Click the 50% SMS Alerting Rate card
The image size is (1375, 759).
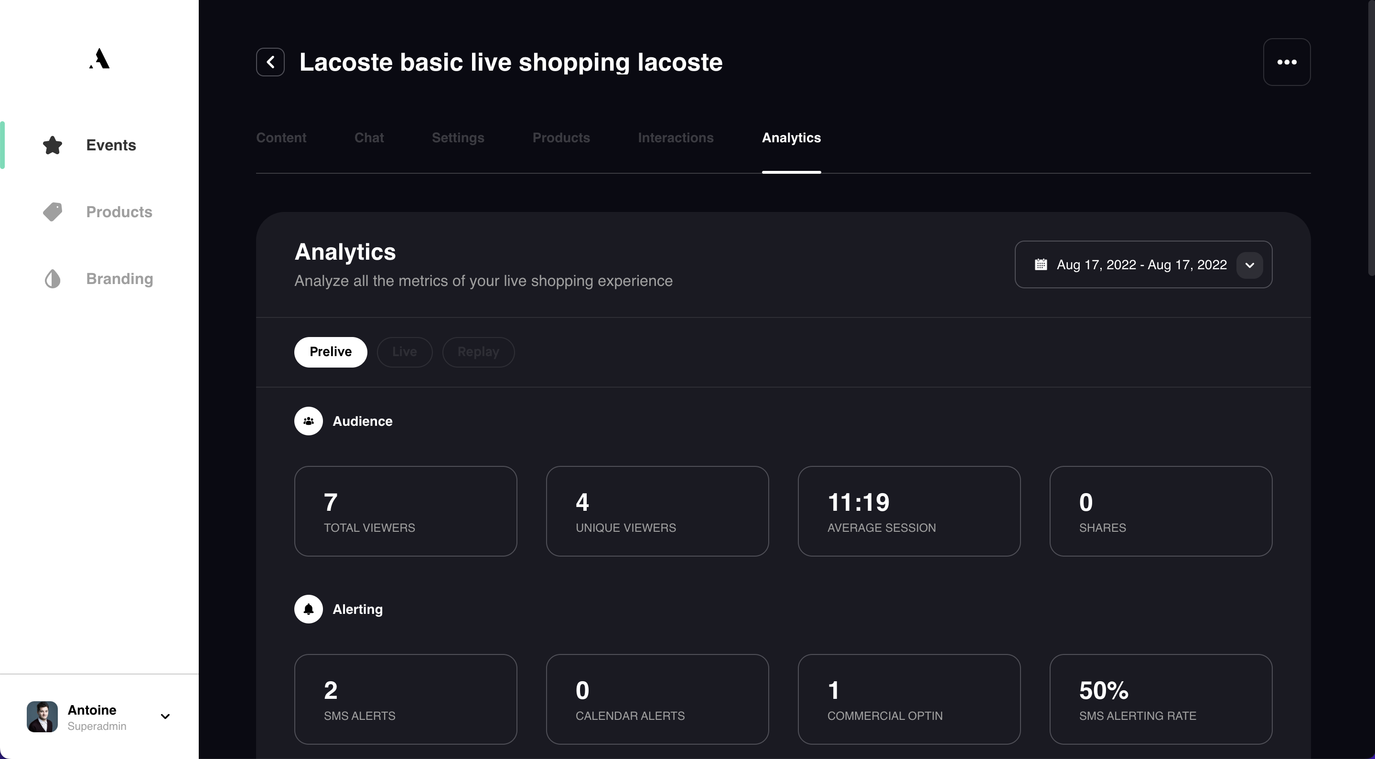coord(1161,699)
